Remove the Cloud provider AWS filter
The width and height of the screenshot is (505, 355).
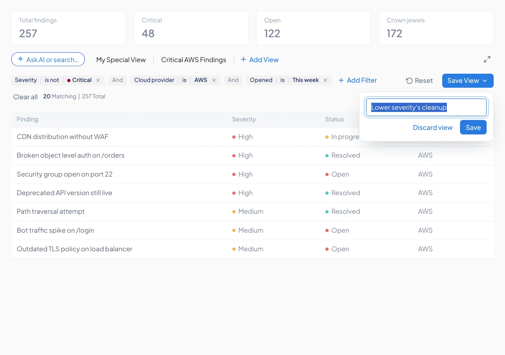(214, 80)
